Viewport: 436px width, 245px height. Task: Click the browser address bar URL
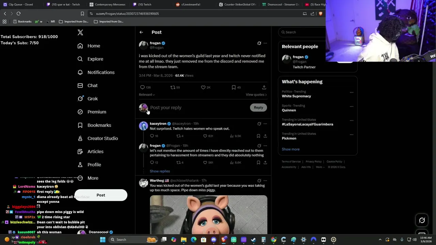pyautogui.click(x=127, y=14)
